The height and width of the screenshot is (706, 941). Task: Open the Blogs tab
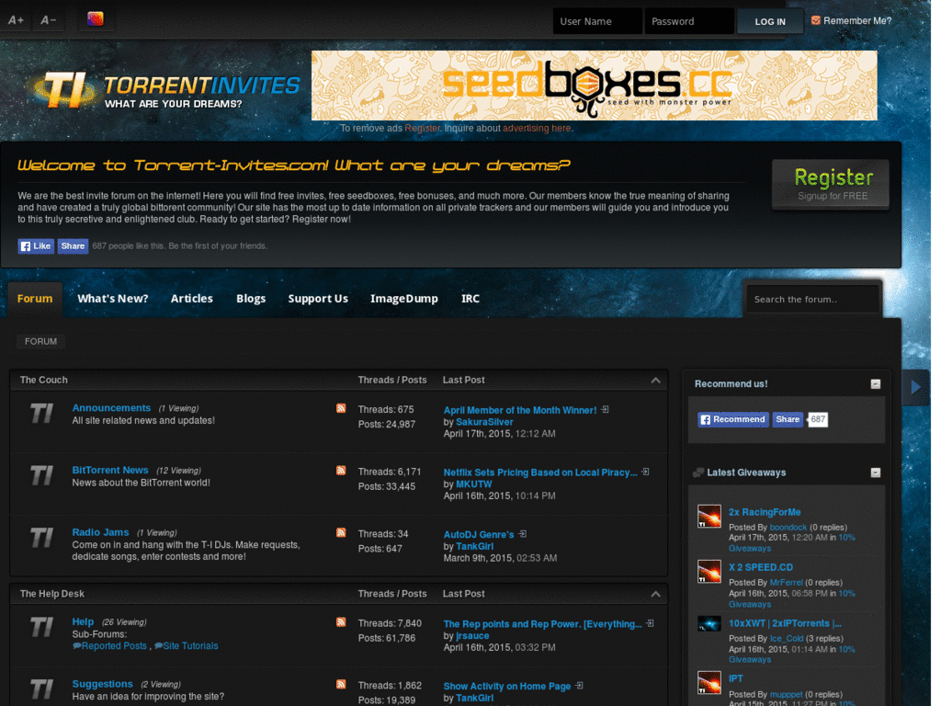click(x=251, y=299)
